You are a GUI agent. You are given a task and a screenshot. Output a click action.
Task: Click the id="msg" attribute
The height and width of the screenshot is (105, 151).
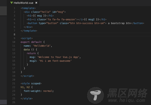[x=58, y=12]
